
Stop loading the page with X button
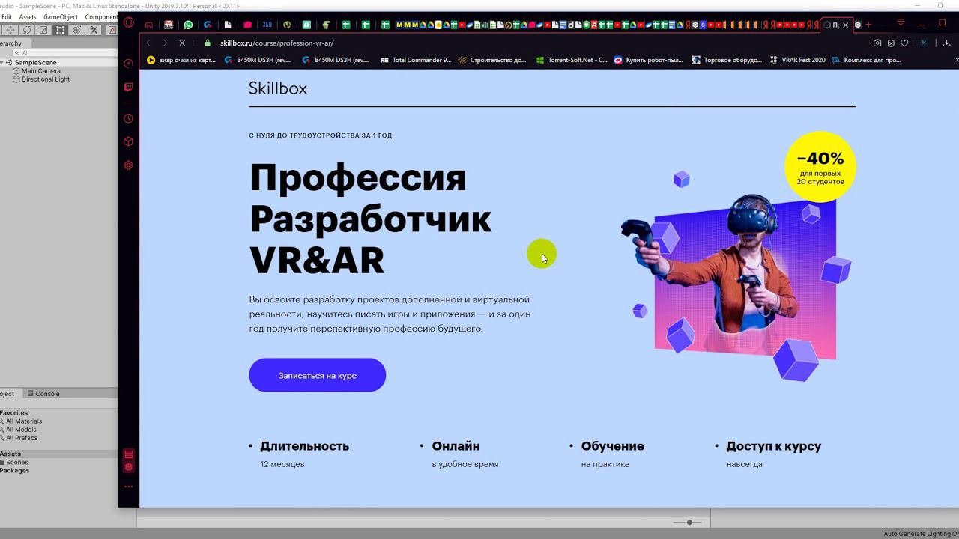pyautogui.click(x=181, y=43)
